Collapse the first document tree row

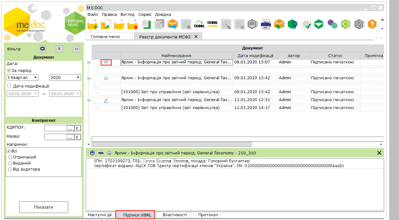pyautogui.click(x=89, y=62)
